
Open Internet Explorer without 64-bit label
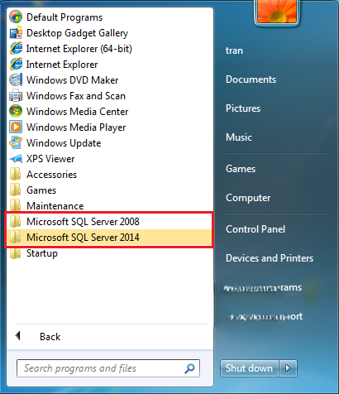pyautogui.click(x=62, y=65)
